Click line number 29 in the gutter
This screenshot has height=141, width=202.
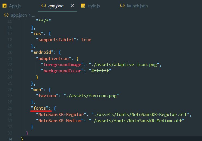[10, 108]
